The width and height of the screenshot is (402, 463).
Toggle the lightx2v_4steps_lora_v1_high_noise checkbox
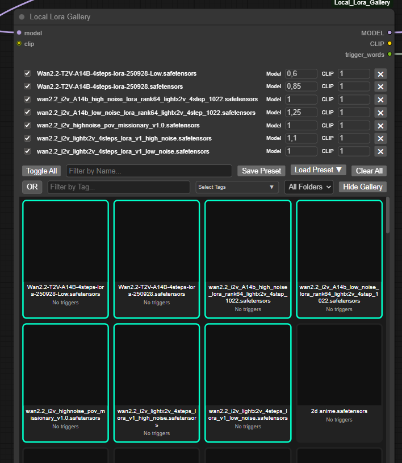click(x=27, y=138)
